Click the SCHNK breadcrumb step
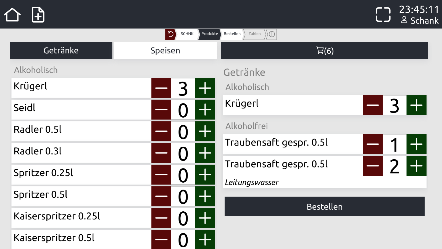The image size is (442, 249). coord(187,34)
